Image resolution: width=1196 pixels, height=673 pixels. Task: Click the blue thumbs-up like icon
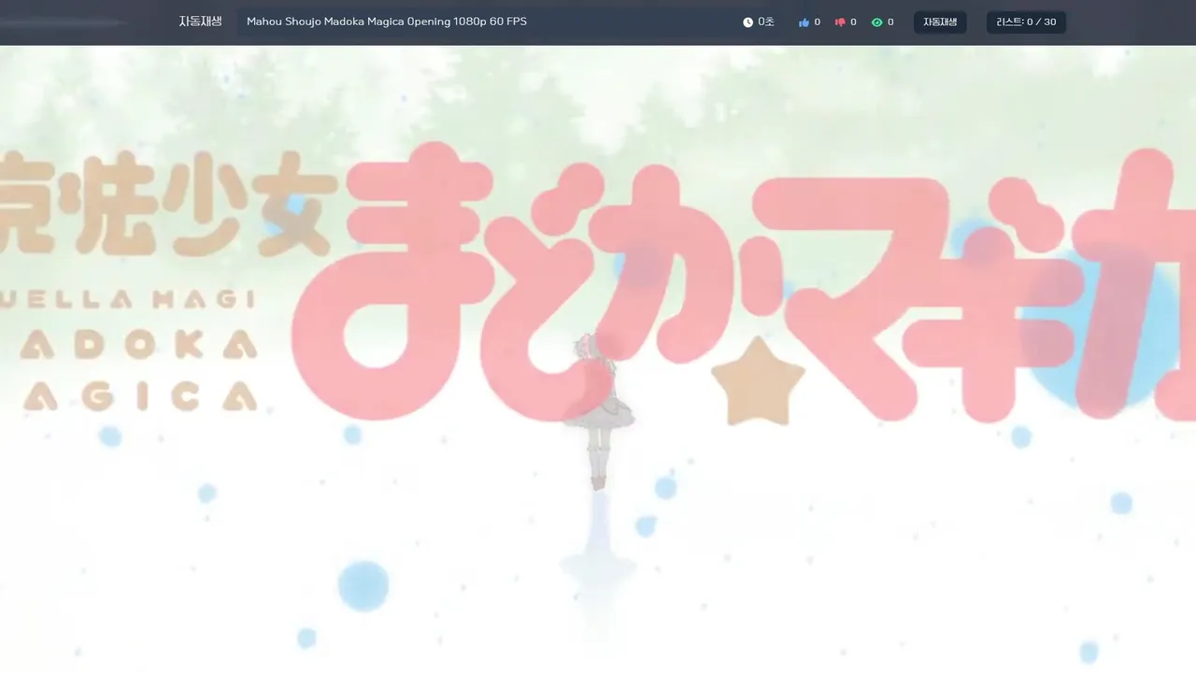[x=804, y=22]
